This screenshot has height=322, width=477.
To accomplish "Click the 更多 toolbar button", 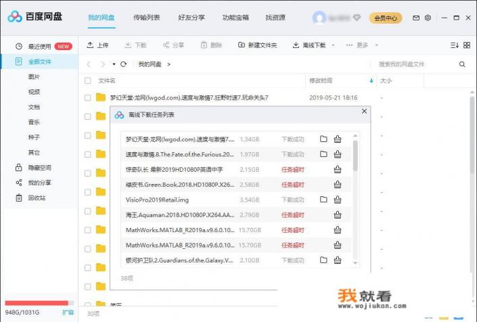I will tap(357, 45).
